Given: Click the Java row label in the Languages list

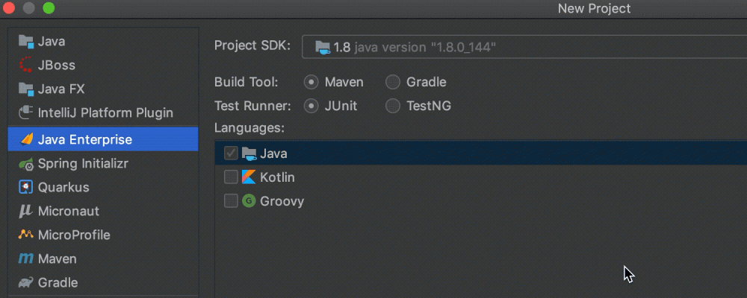Looking at the screenshot, I should coord(273,153).
